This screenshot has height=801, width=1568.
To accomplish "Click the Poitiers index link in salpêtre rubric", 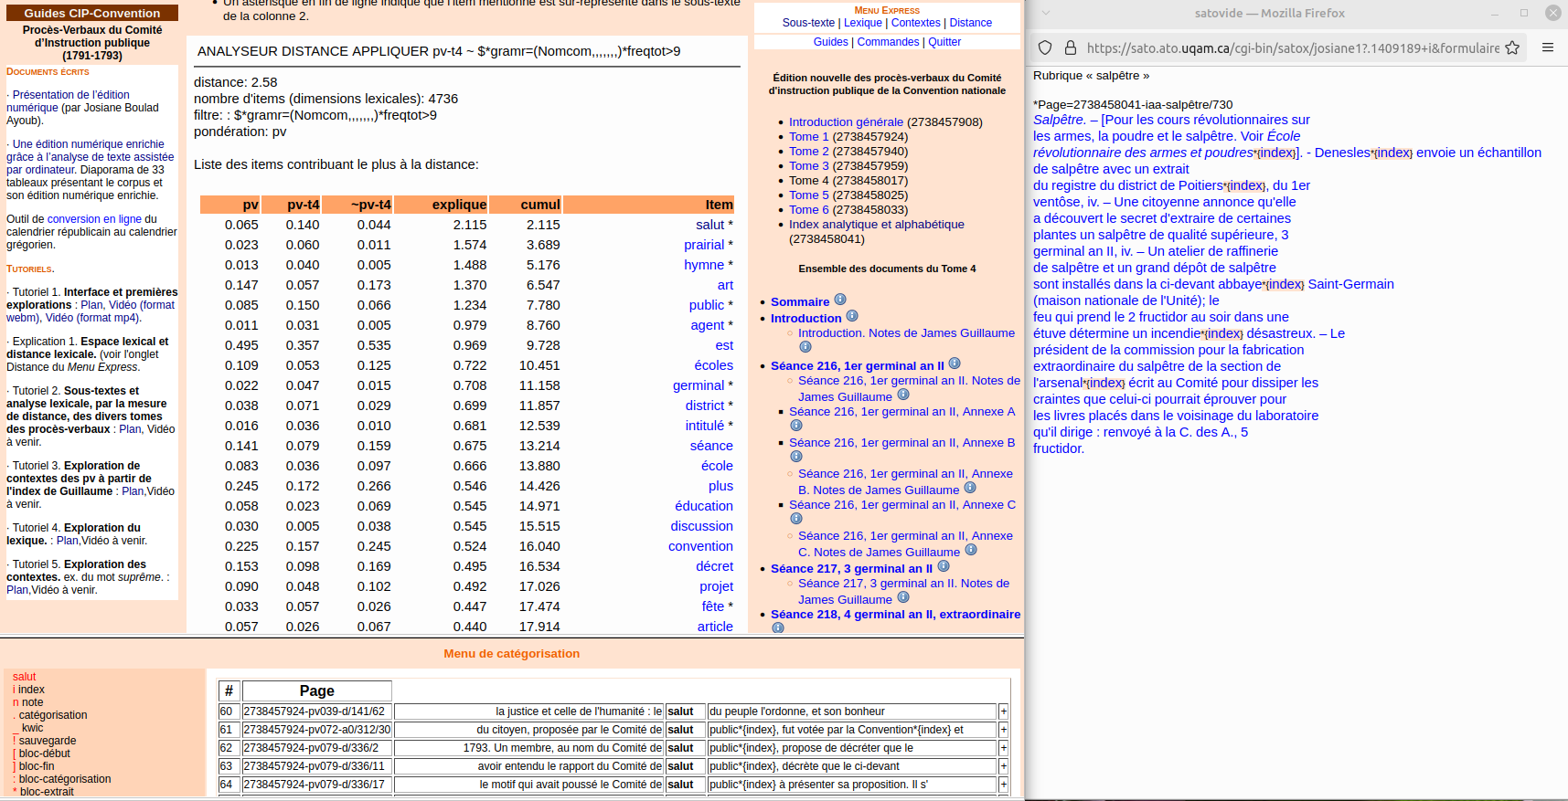I will (x=1245, y=185).
